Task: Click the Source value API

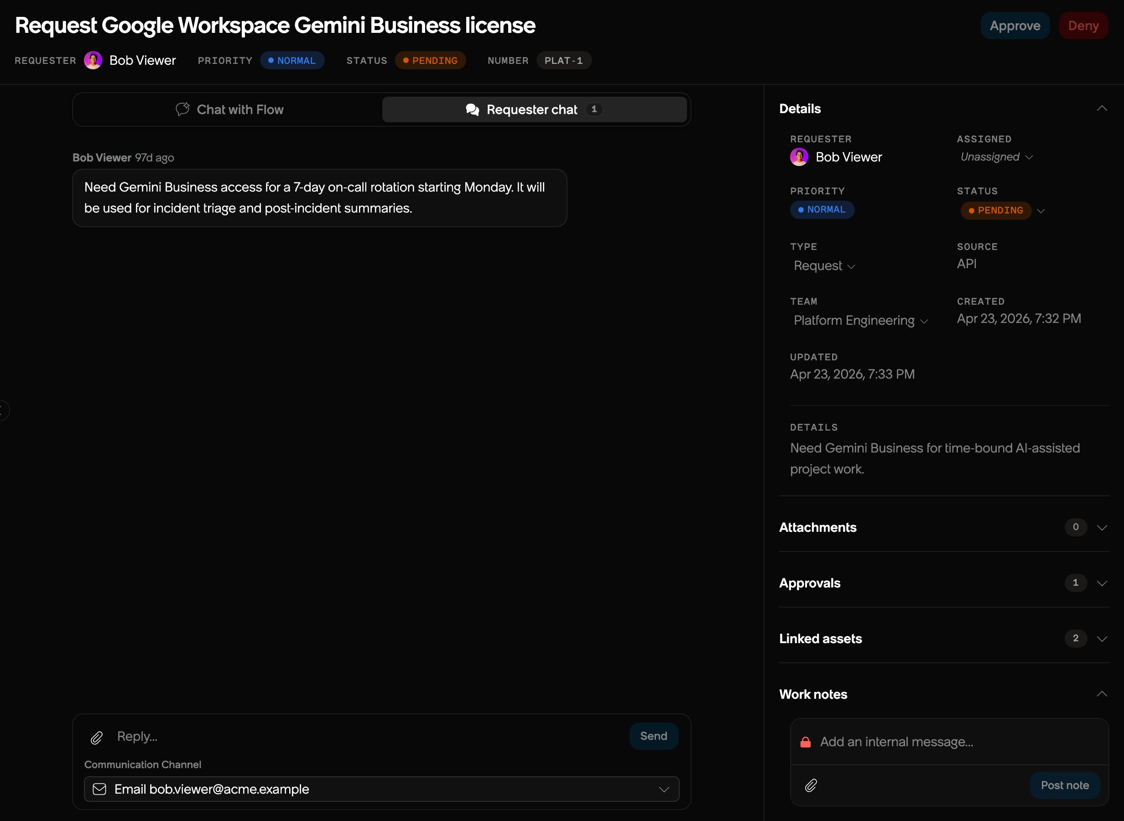Action: pos(967,264)
